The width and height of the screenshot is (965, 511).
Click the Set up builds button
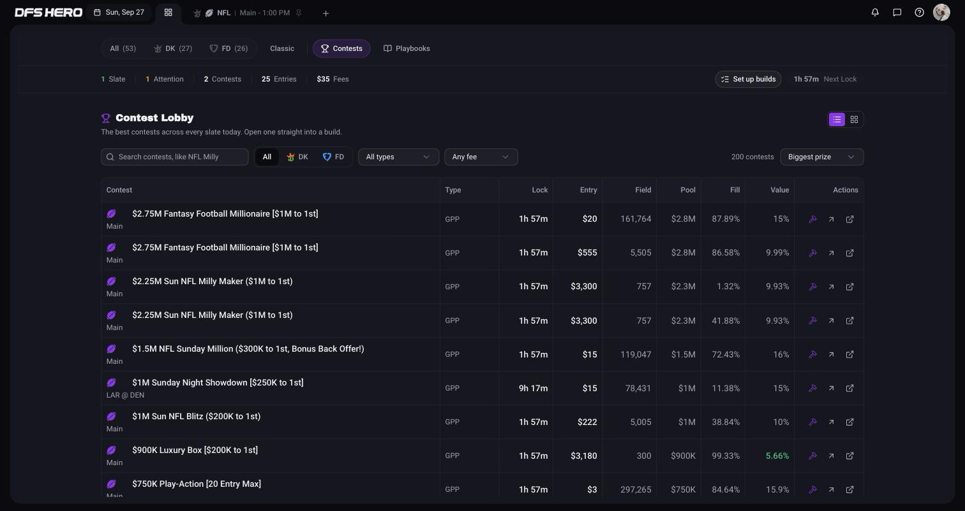pyautogui.click(x=748, y=79)
